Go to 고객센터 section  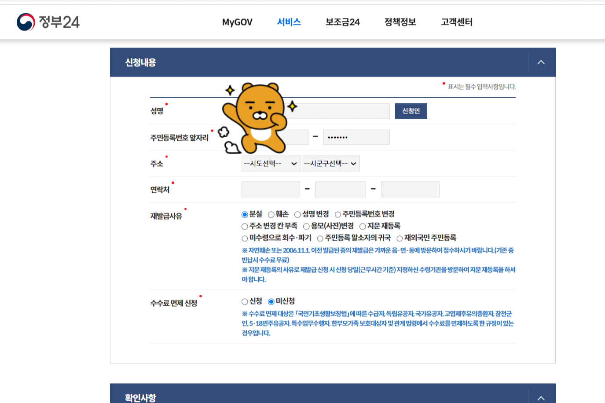pyautogui.click(x=456, y=22)
